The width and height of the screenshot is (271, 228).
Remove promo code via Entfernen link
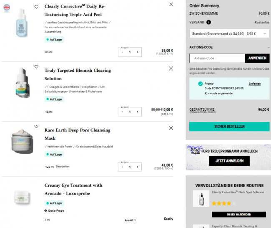click(x=254, y=84)
